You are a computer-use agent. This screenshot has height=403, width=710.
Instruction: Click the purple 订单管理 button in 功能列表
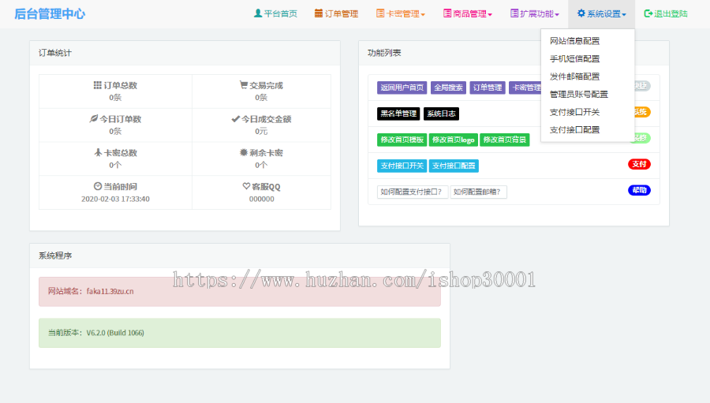pyautogui.click(x=488, y=88)
